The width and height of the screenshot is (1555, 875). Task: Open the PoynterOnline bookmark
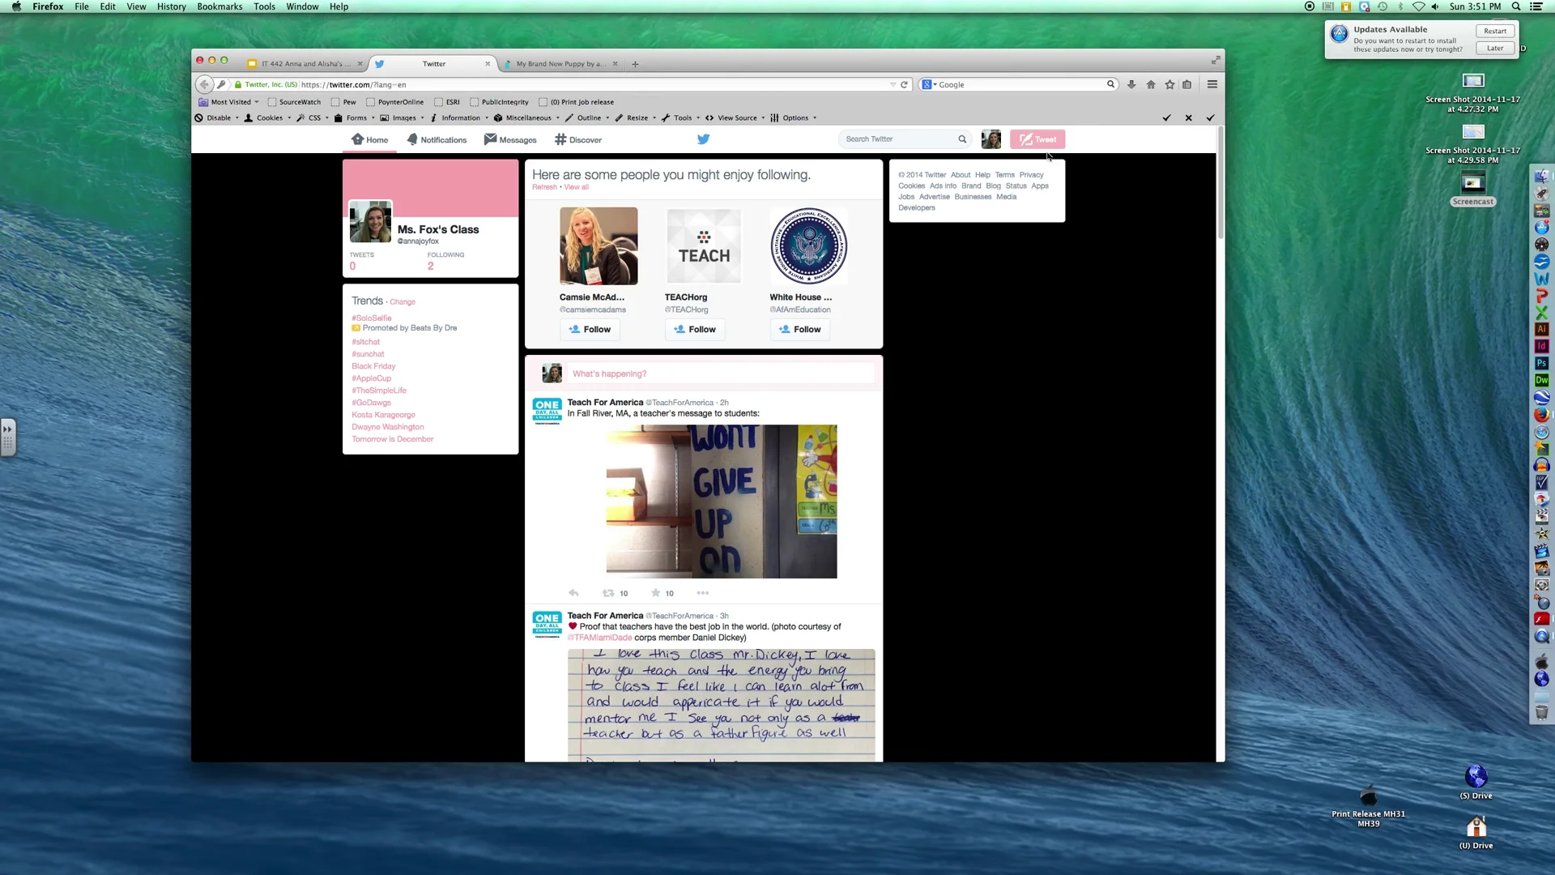pyautogui.click(x=394, y=102)
